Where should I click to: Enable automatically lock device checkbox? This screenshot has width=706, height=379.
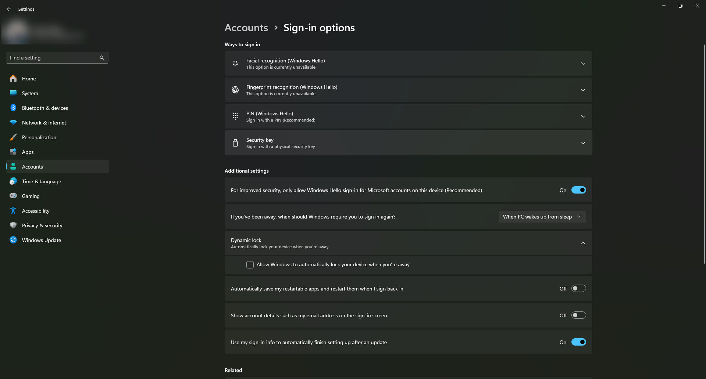tap(250, 265)
